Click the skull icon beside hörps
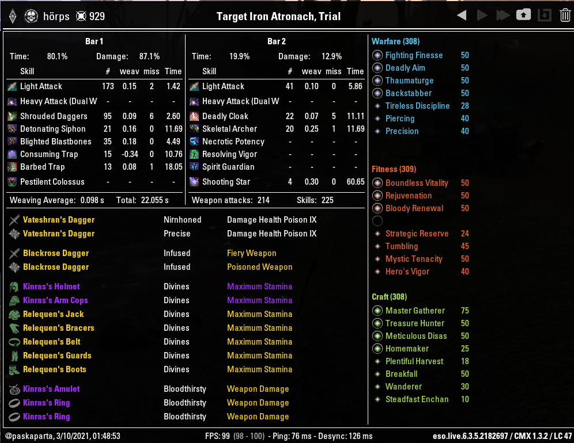The image size is (574, 443). 31,17
